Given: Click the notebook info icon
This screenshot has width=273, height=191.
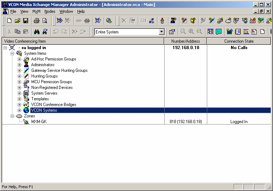Looking at the screenshot, I should [x=238, y=32].
